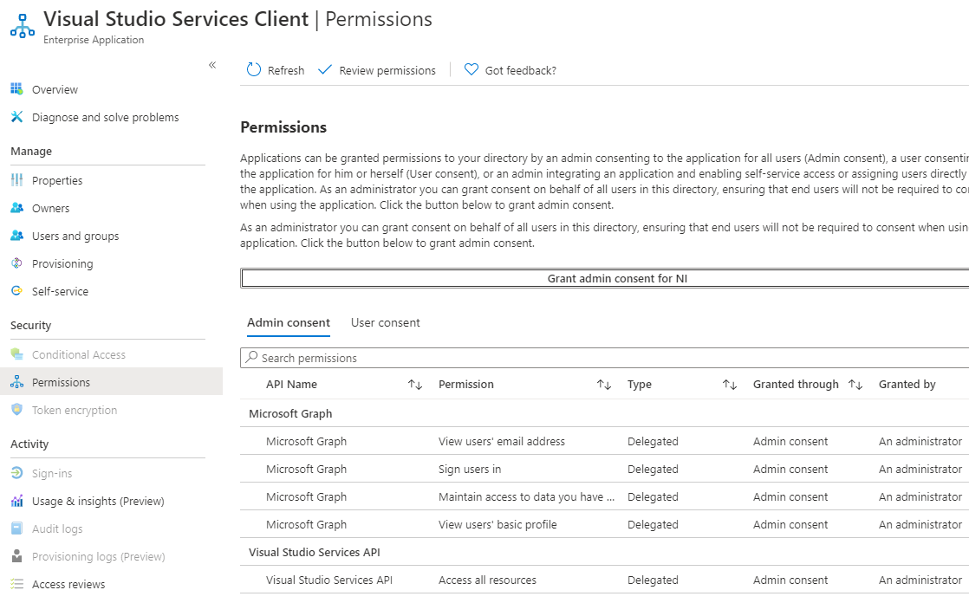This screenshot has height=603, width=969.
Task: Sort by Type column arrows
Action: [730, 385]
